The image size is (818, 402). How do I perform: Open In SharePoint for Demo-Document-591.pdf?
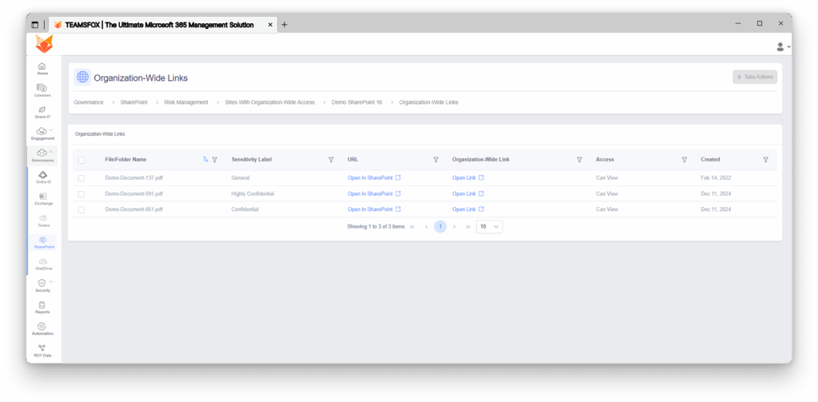pyautogui.click(x=374, y=193)
